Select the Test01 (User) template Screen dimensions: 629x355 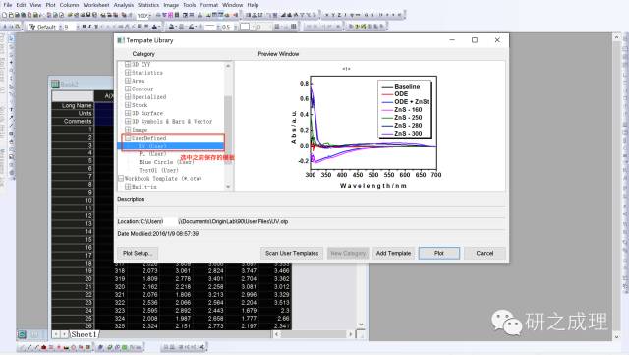(x=158, y=170)
